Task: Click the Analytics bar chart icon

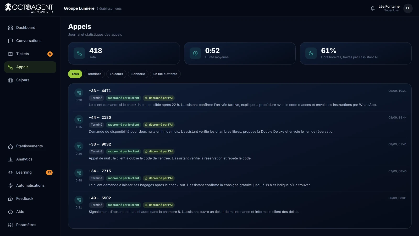Action: click(x=10, y=159)
